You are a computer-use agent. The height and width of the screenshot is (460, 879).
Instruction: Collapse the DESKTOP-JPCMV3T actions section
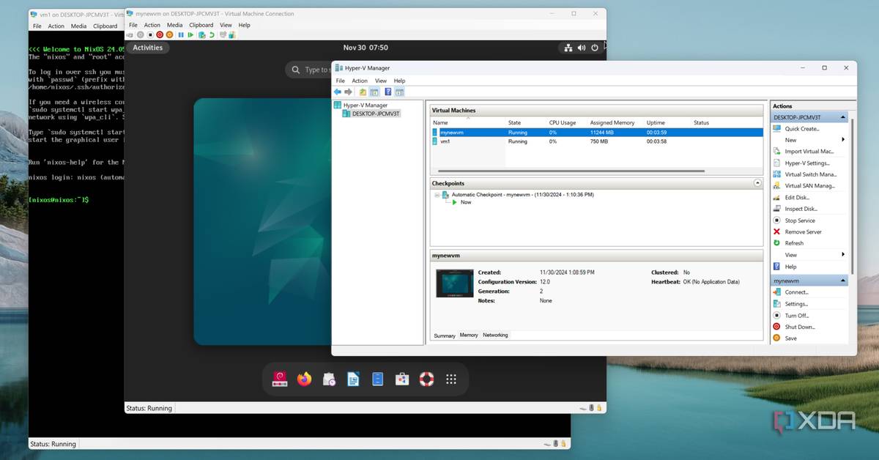843,117
